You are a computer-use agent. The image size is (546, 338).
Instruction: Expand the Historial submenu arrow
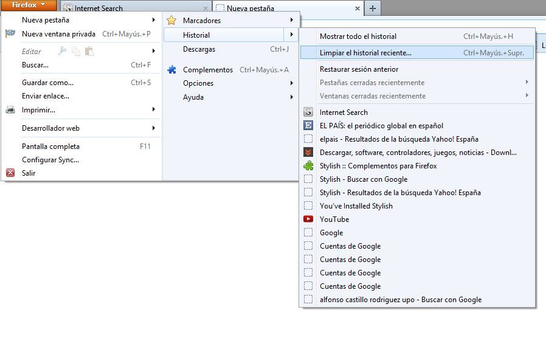(x=291, y=35)
